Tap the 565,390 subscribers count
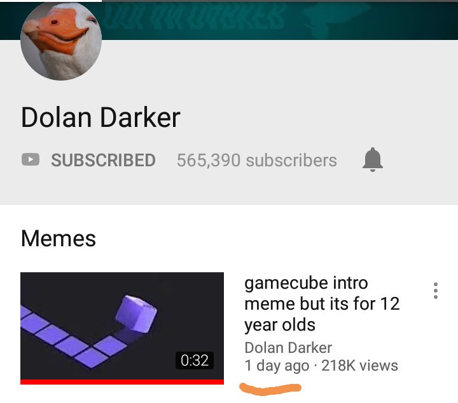 pyautogui.click(x=257, y=161)
